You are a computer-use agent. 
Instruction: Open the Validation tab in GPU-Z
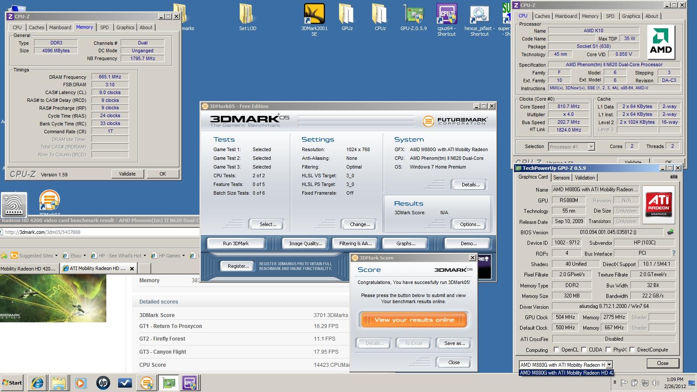[x=585, y=178]
